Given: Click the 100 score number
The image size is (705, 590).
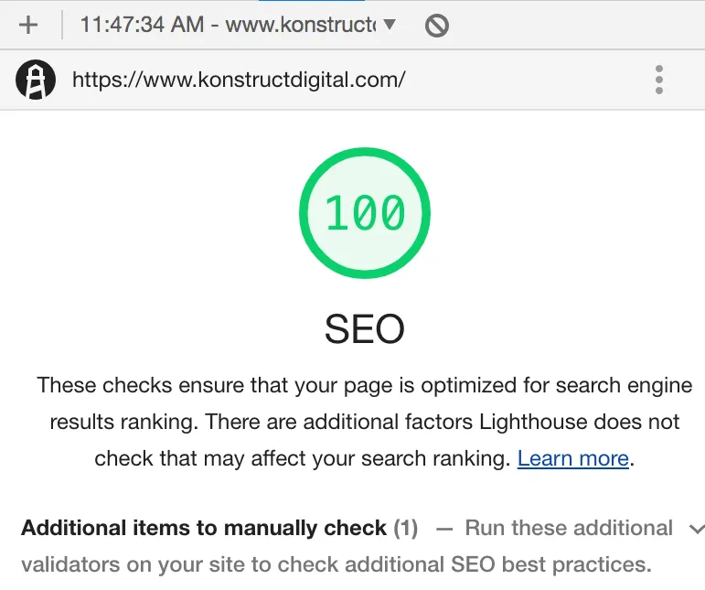Looking at the screenshot, I should pos(365,213).
